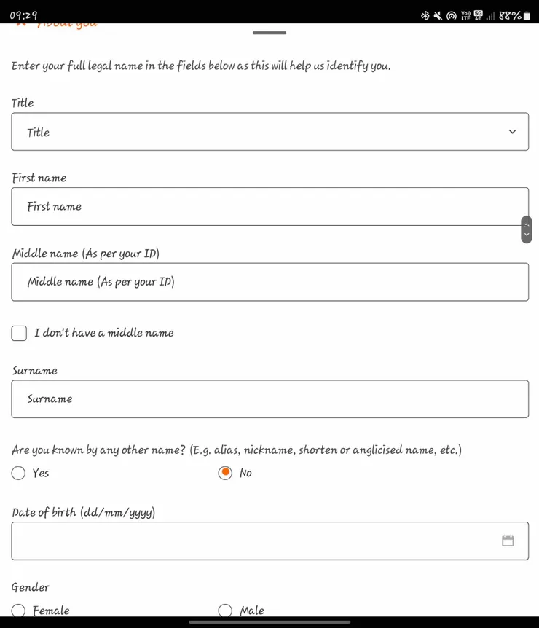The width and height of the screenshot is (539, 628).
Task: Tap the hotspot status icon
Action: (x=451, y=15)
